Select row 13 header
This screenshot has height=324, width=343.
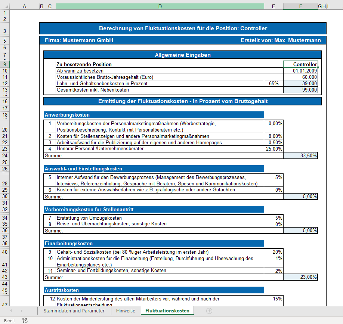(x=5, y=90)
